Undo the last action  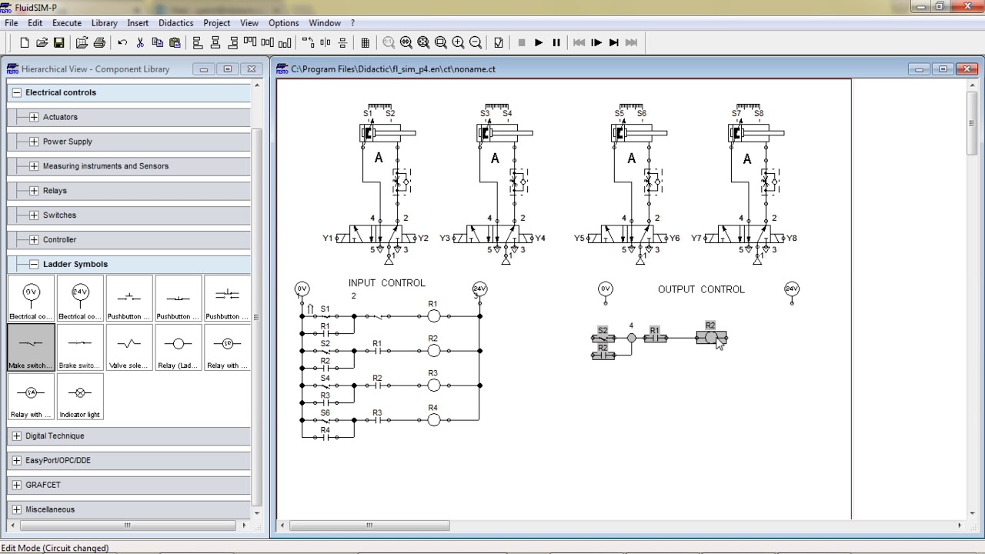[x=122, y=43]
